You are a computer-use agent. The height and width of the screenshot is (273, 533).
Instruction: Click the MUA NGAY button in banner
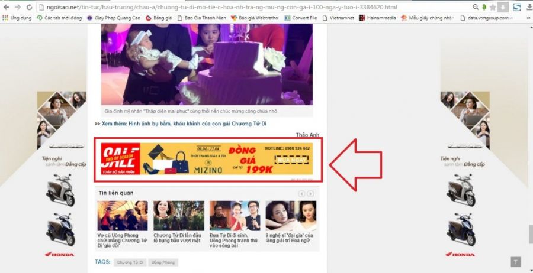pyautogui.click(x=291, y=160)
